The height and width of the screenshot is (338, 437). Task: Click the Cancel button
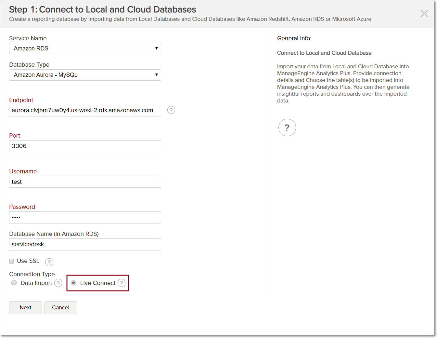[x=60, y=308]
